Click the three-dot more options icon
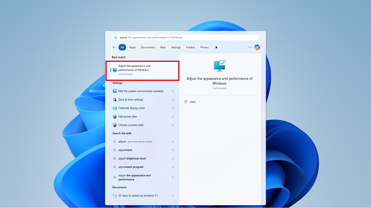Image resolution: width=371 pixels, height=208 pixels. (x=250, y=47)
